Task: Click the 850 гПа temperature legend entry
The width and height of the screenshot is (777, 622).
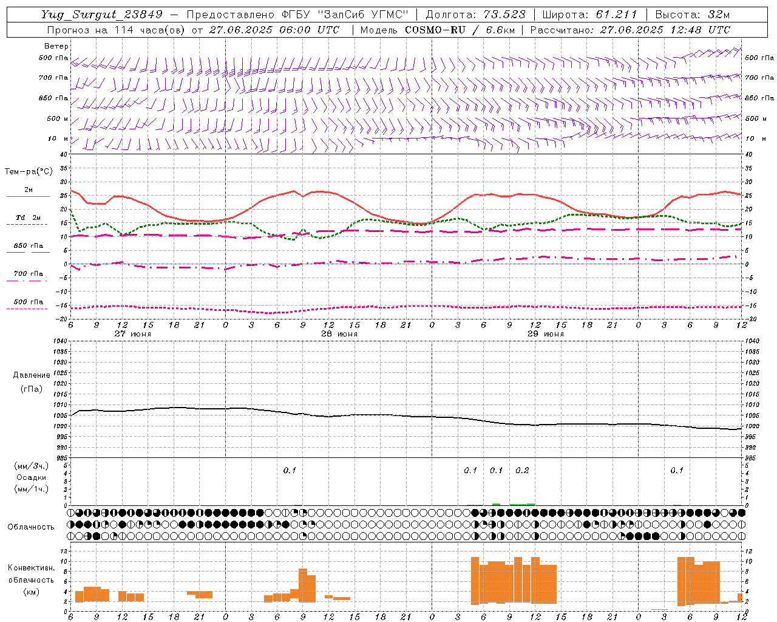Action: (x=28, y=248)
